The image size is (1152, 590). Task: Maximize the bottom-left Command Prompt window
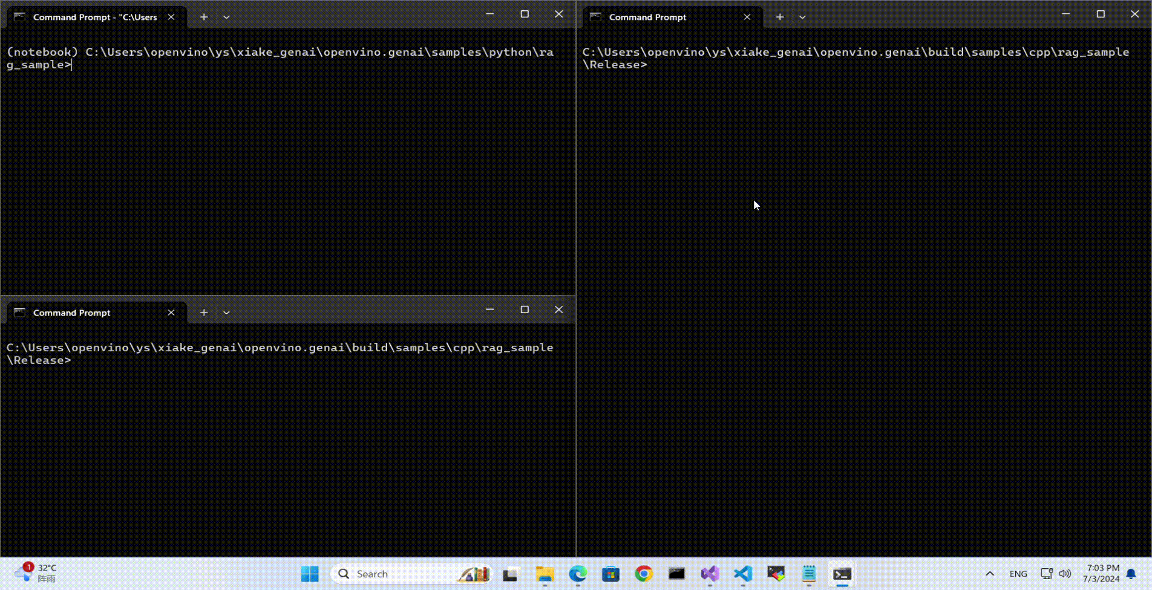click(525, 310)
